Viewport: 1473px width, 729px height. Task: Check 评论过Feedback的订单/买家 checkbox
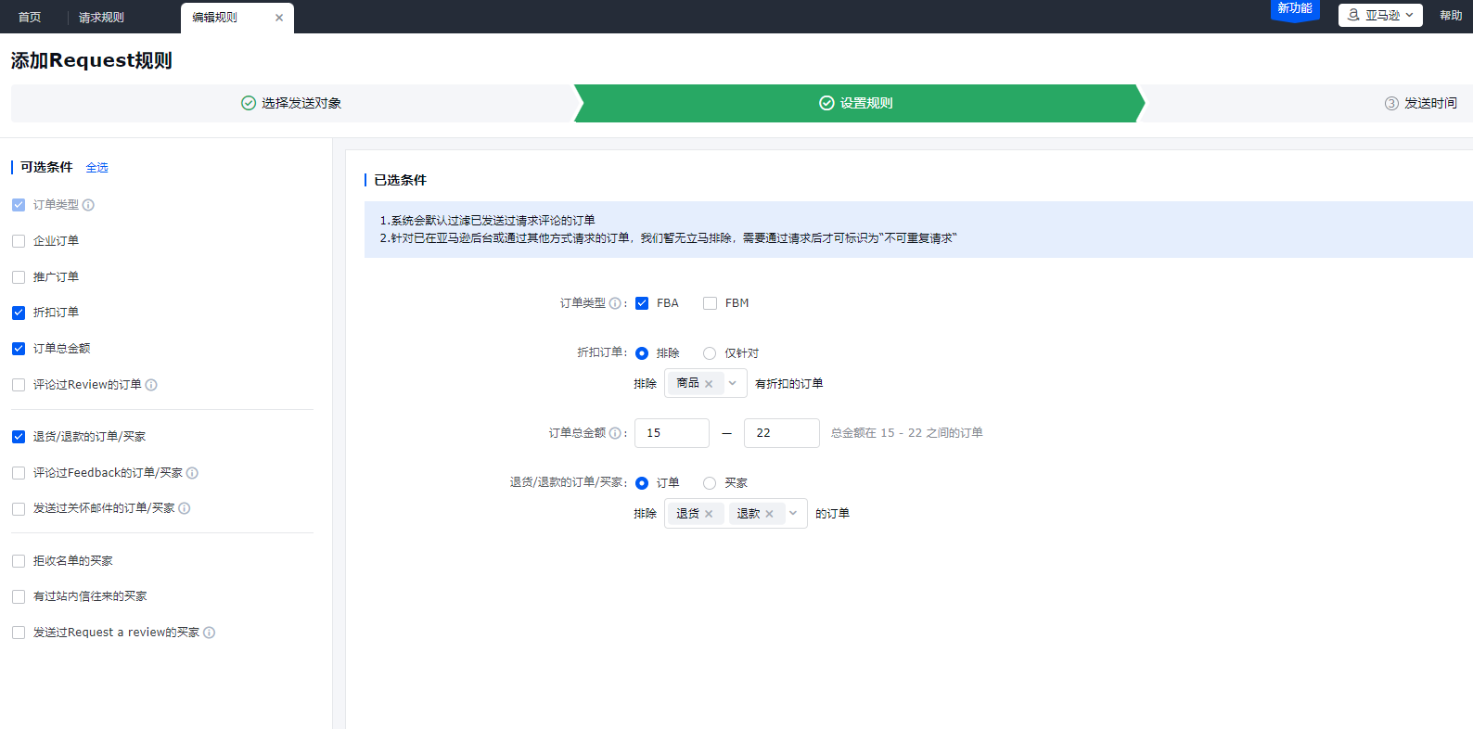(x=19, y=473)
